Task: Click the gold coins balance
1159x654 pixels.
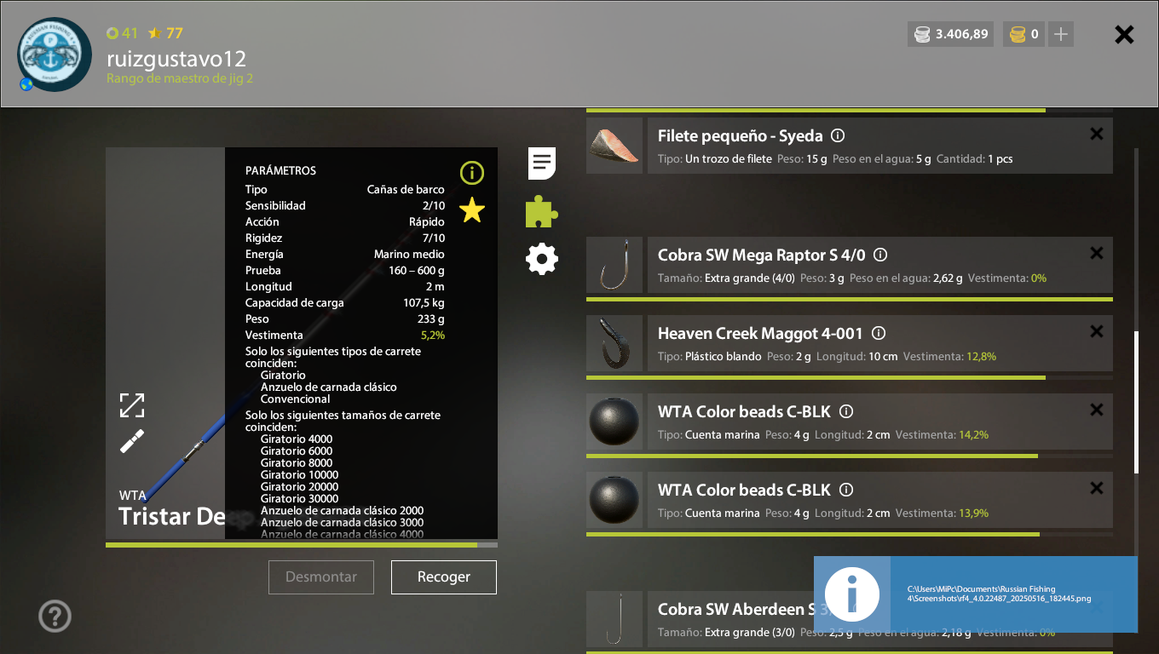Action: [1023, 34]
